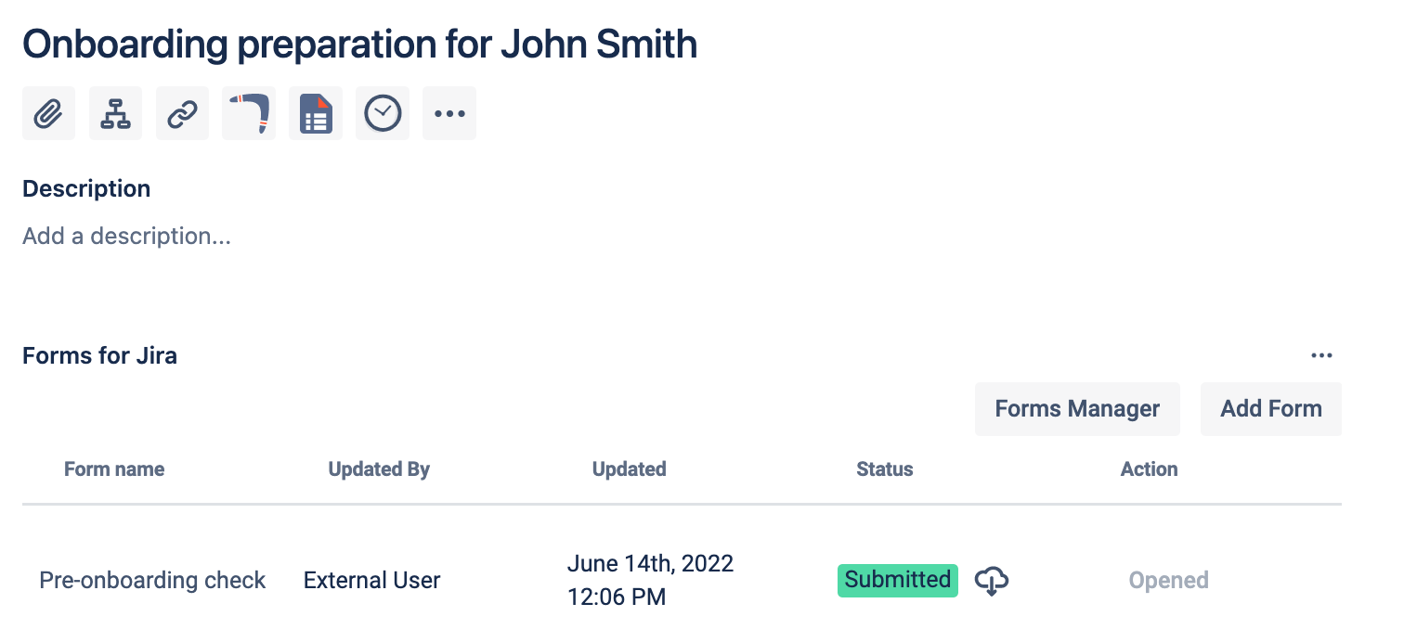Select the issue title Onboarding preparation for John Smith
Viewport: 1404px width, 642px height.
coord(360,44)
